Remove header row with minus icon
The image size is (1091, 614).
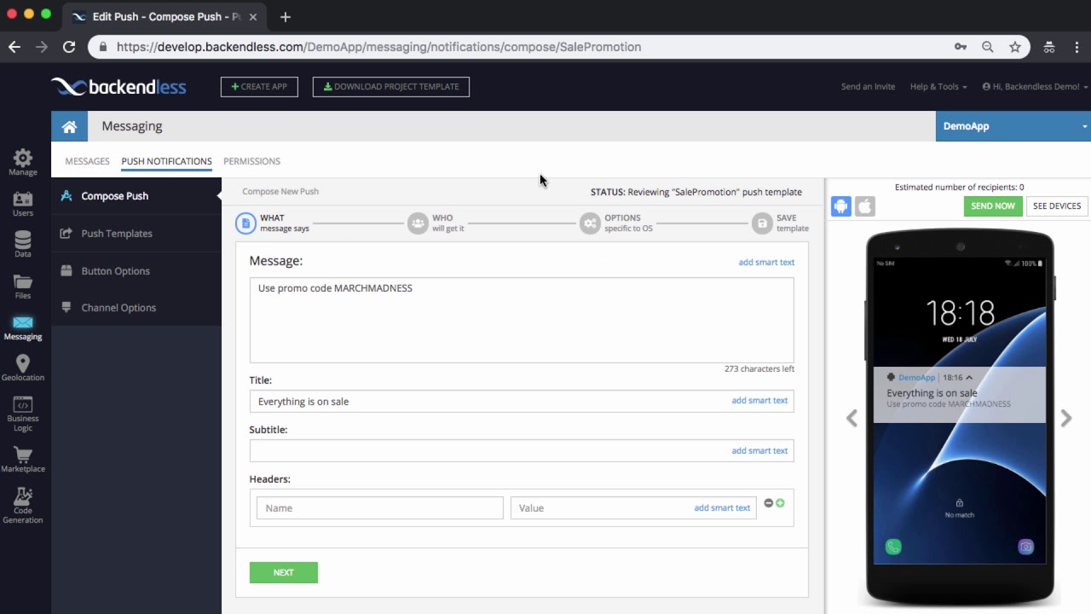point(769,503)
